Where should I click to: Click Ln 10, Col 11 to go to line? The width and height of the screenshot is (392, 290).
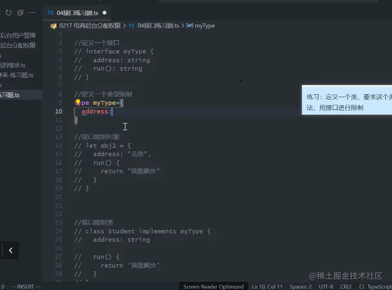tap(267, 286)
